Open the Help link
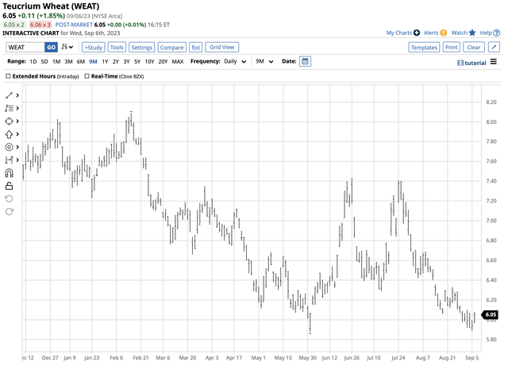508x373 pixels. click(486, 33)
